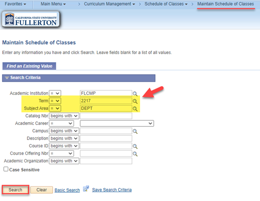Click the Search button
The width and height of the screenshot is (260, 201).
(x=15, y=190)
